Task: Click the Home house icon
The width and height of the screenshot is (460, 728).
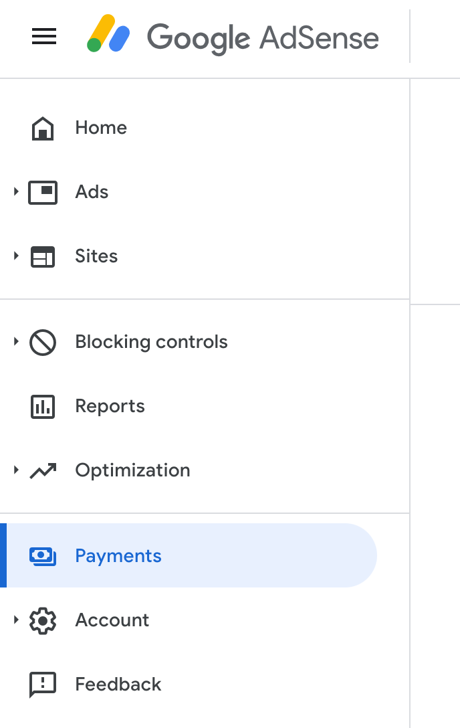Action: click(43, 128)
